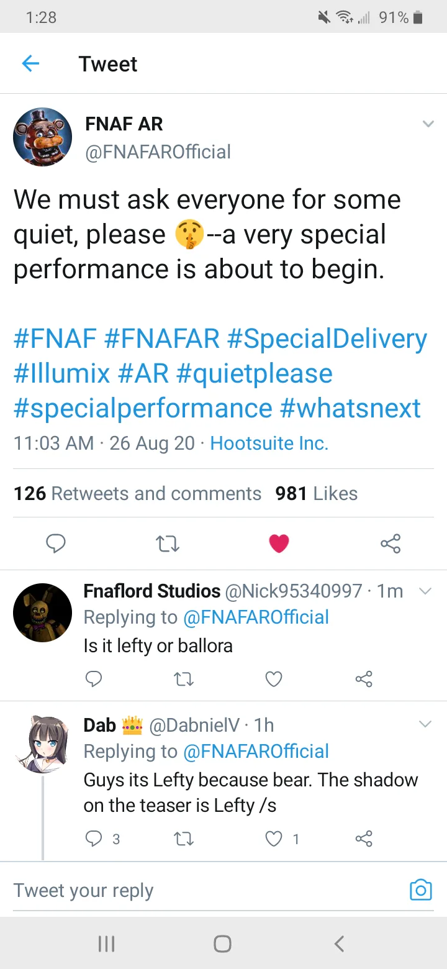The width and height of the screenshot is (447, 969).
Task: Share Fnaflord Studios' reply
Action: [364, 680]
